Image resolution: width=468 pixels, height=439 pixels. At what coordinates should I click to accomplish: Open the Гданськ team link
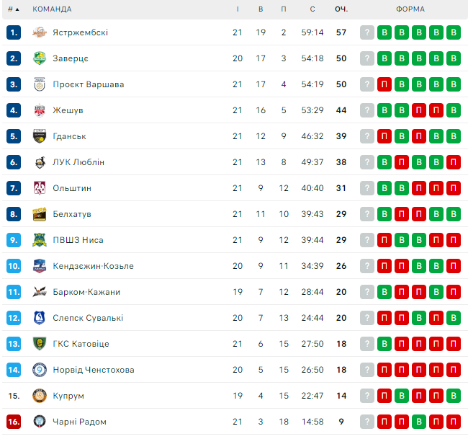(69, 136)
